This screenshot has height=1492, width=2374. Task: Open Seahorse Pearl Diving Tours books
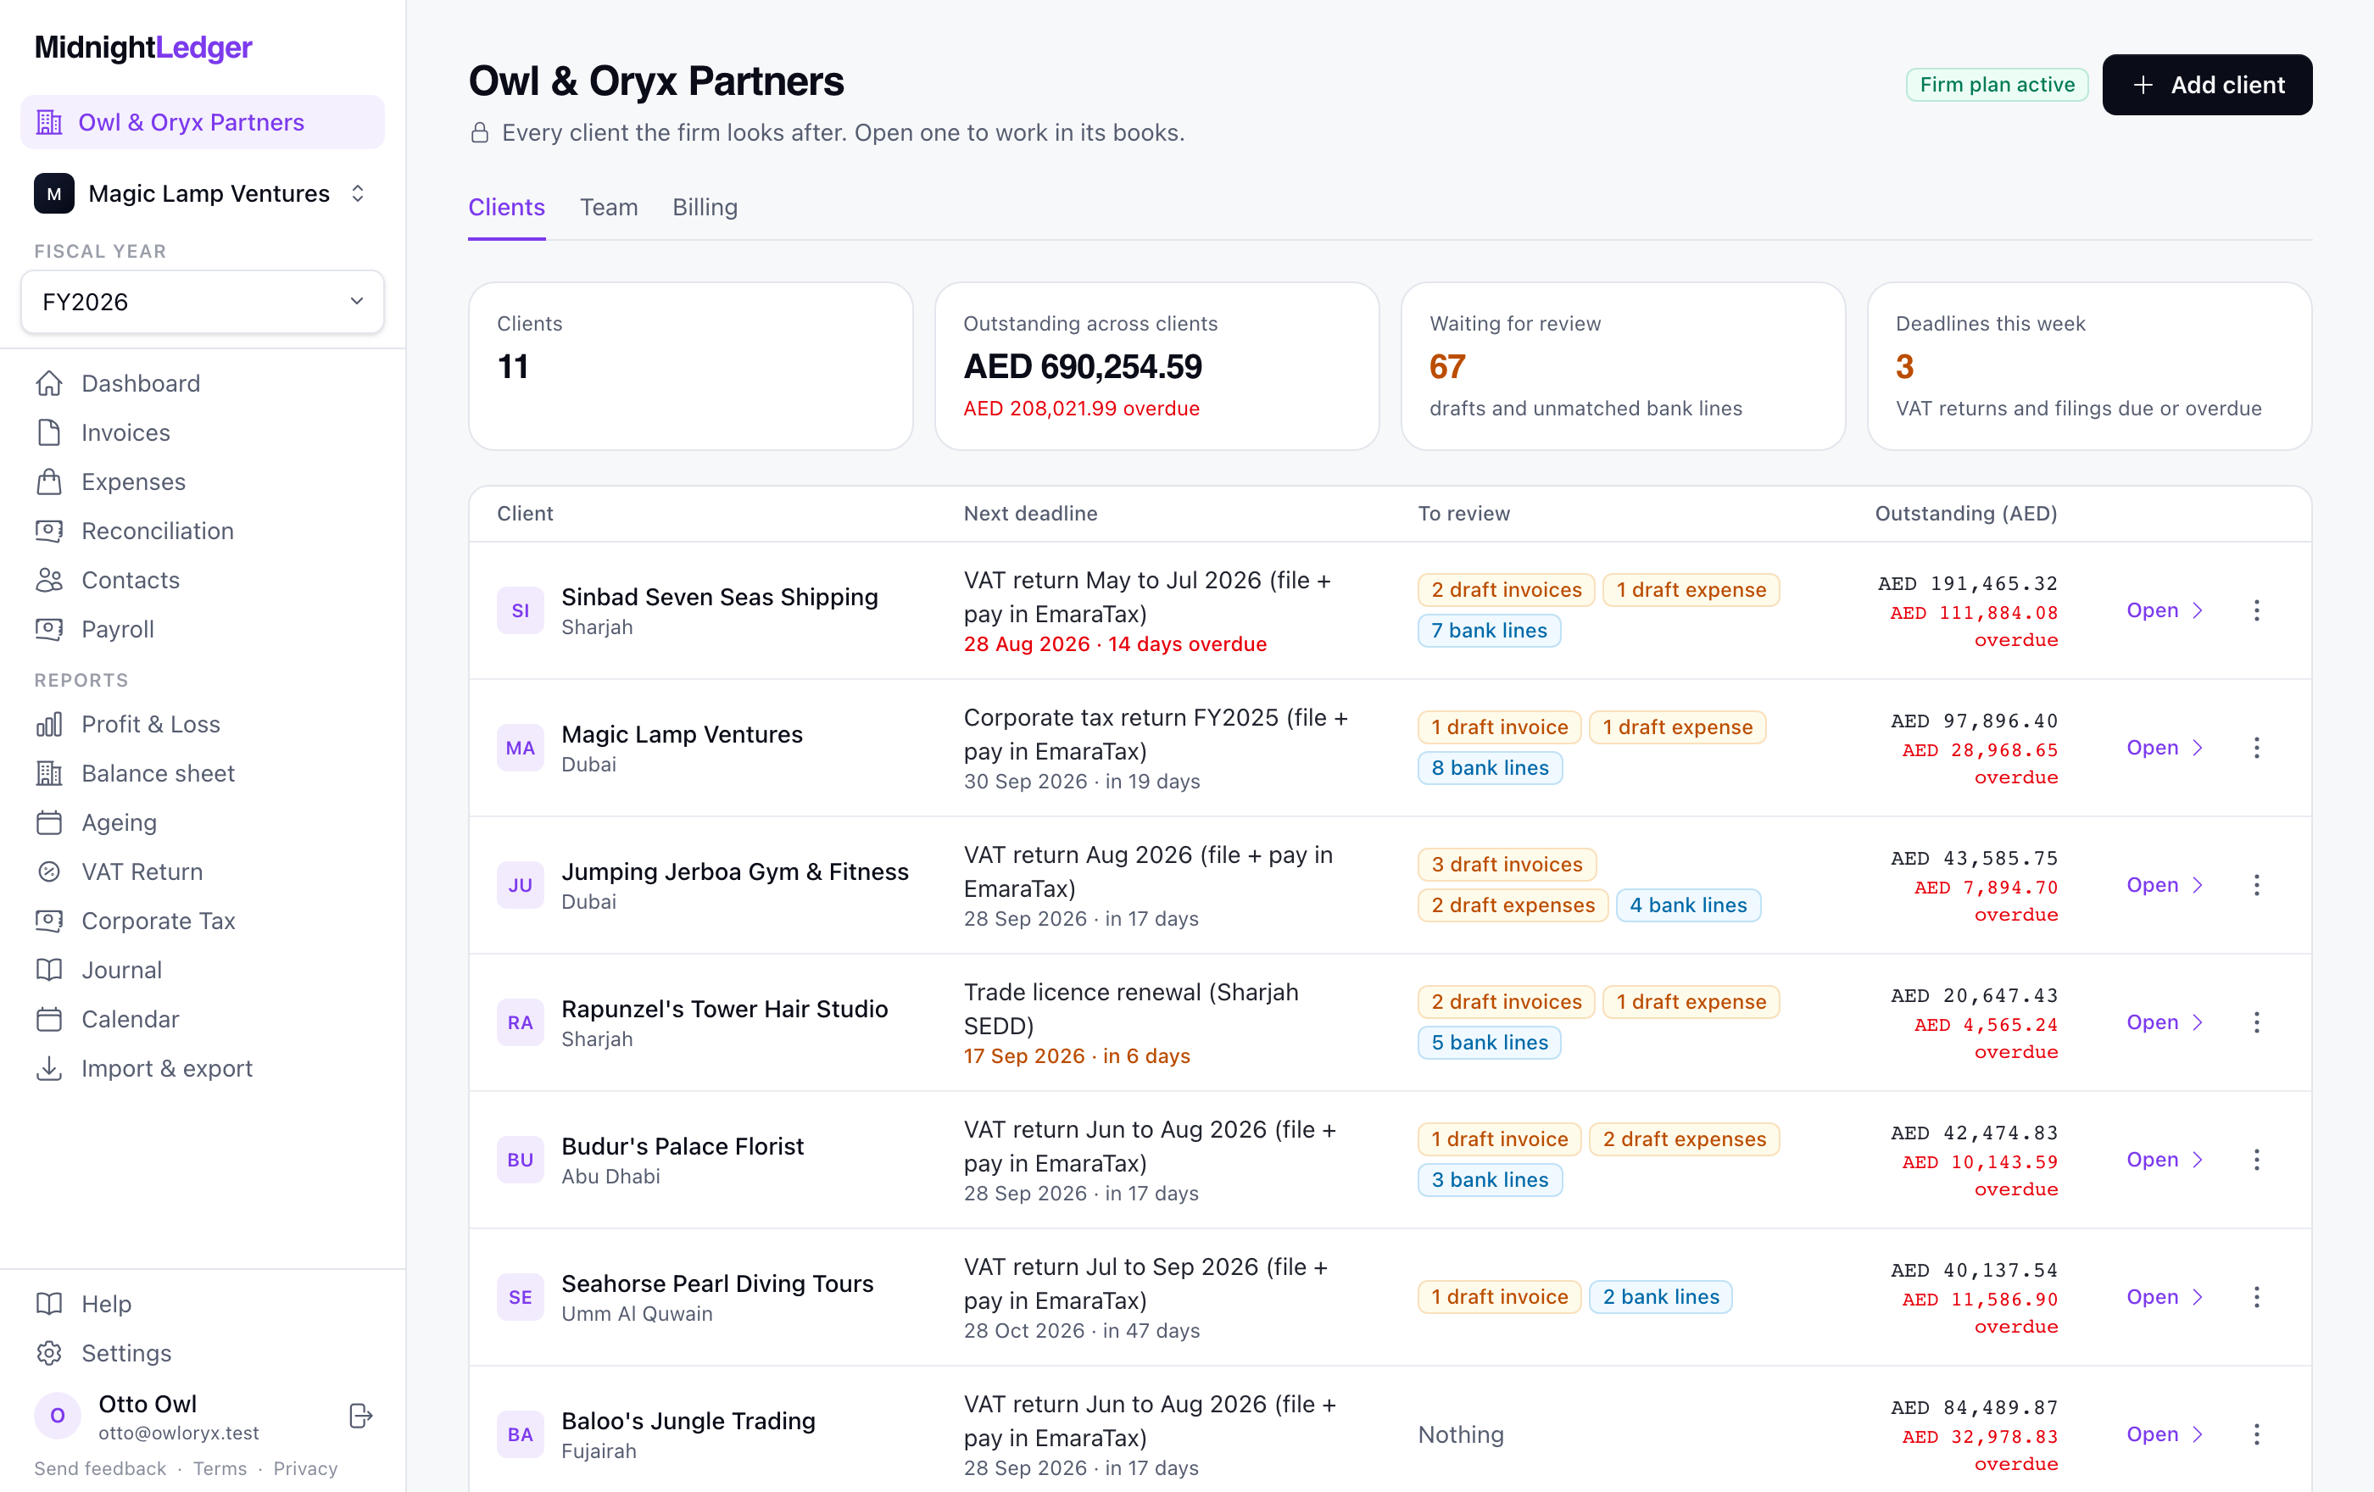click(x=2163, y=1297)
